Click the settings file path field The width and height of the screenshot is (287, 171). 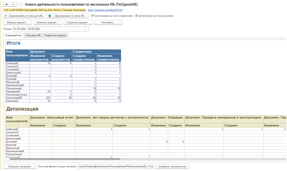[x=116, y=166]
